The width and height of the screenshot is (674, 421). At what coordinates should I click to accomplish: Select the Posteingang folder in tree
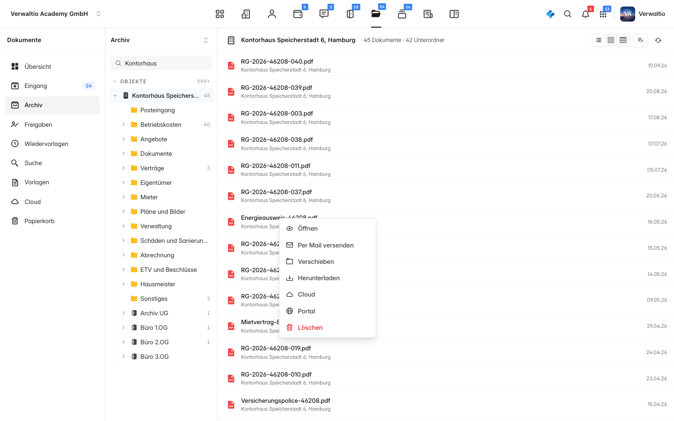pos(162,110)
